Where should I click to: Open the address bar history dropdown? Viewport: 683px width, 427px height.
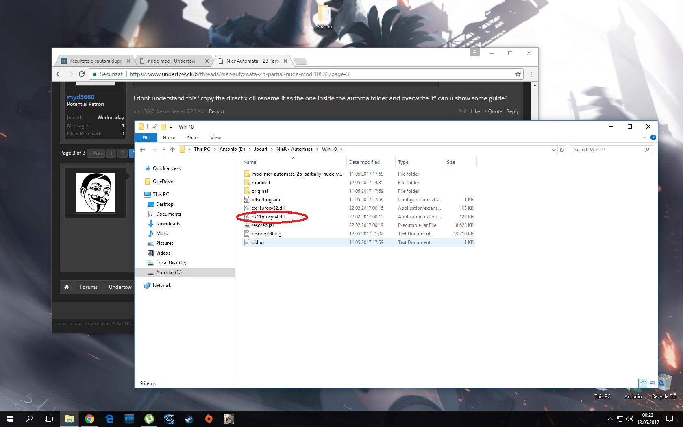point(553,150)
